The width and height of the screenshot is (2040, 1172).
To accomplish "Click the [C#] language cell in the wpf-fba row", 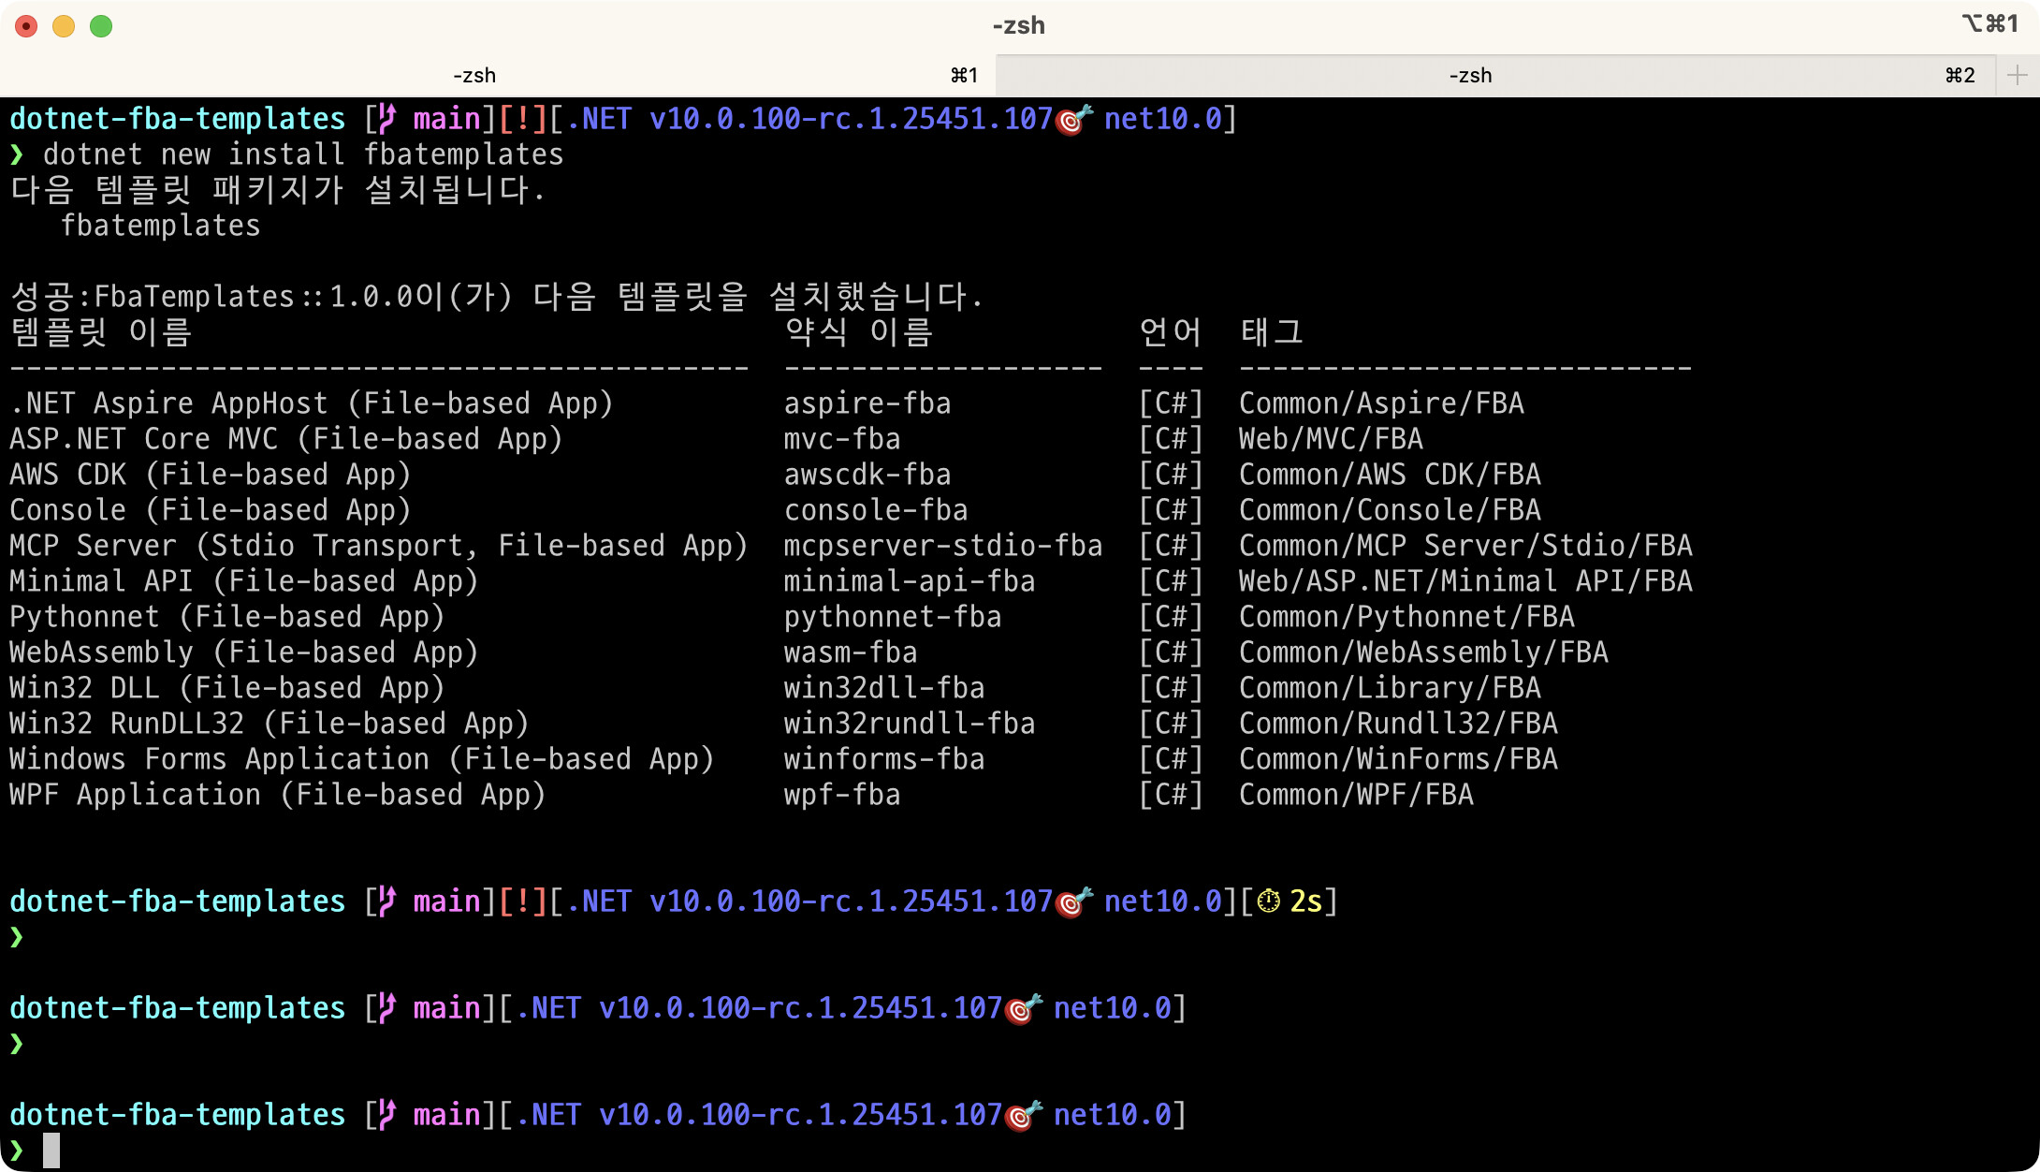I will (x=1171, y=795).
